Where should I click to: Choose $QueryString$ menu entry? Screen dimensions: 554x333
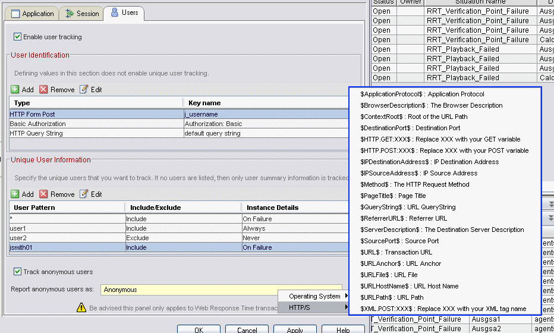[445, 207]
